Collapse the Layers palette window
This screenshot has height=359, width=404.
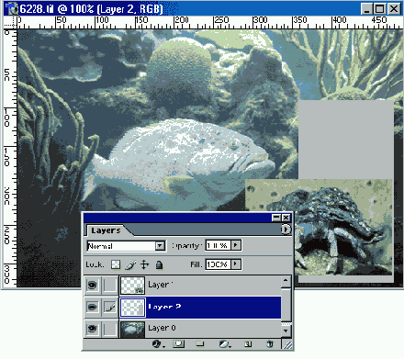point(276,218)
